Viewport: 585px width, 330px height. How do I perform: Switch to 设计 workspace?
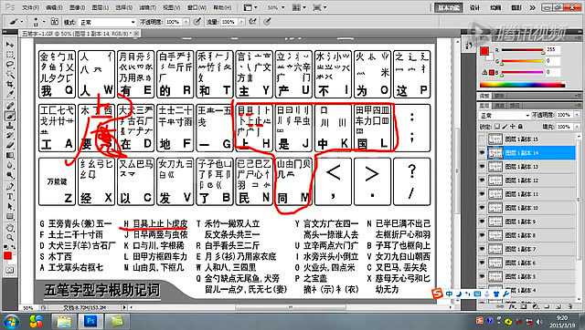click(474, 7)
